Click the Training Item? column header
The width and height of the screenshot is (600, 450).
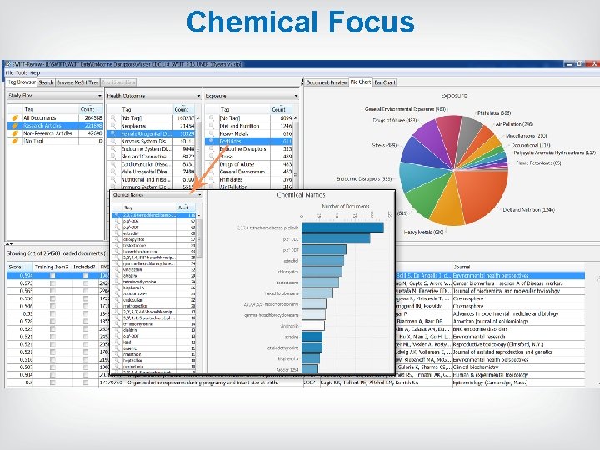pos(52,267)
